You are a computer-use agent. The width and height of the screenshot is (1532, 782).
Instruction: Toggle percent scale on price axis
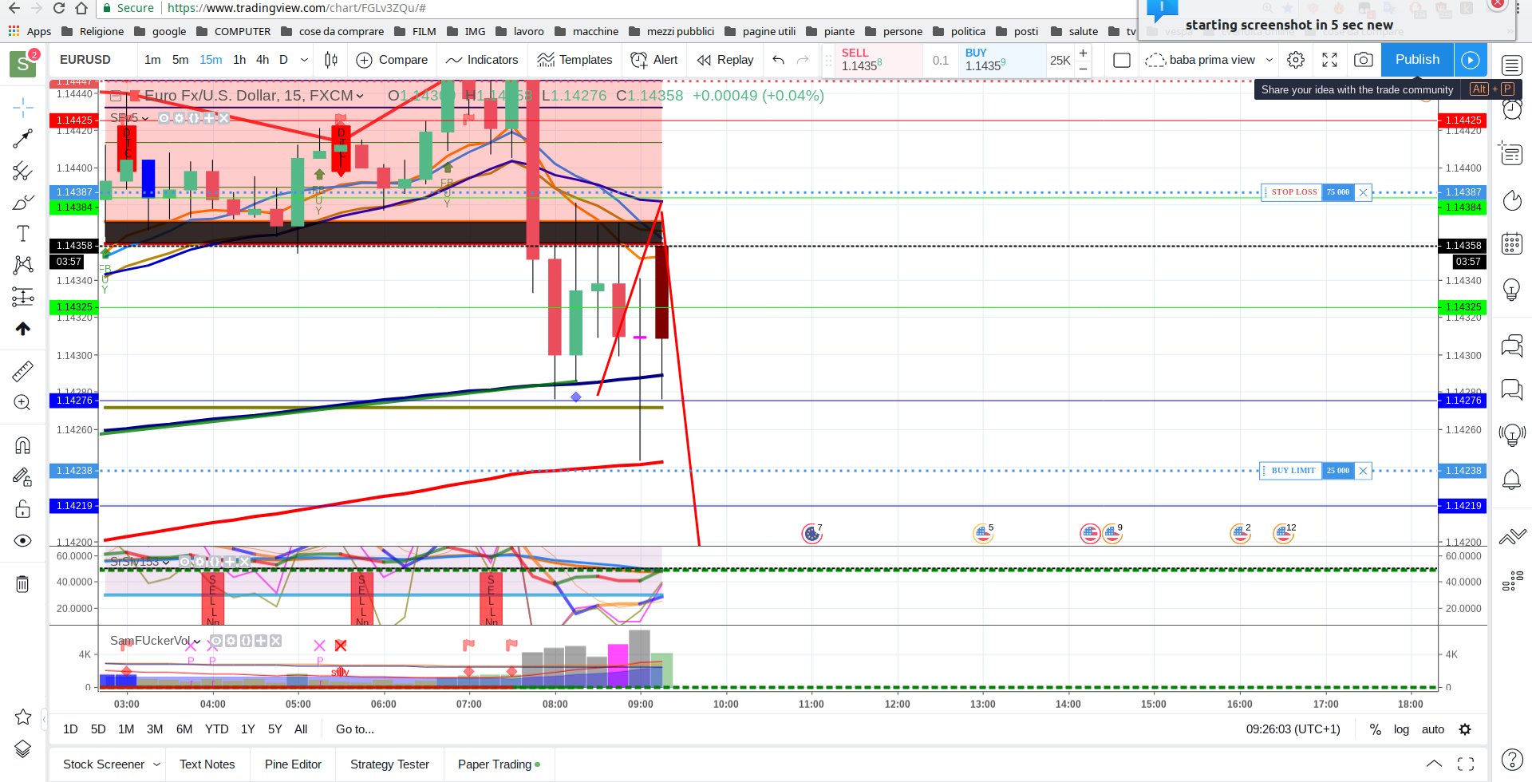[x=1376, y=729]
